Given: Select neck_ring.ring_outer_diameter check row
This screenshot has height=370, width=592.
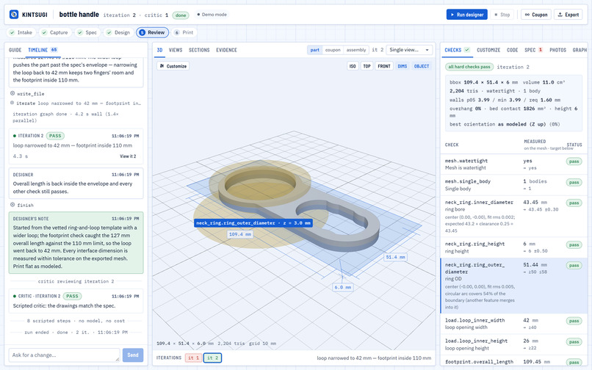Looking at the screenshot, I should (513, 286).
